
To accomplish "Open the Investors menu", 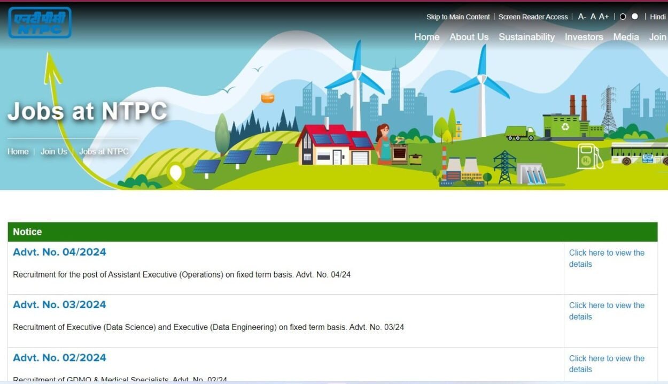I will (x=584, y=37).
